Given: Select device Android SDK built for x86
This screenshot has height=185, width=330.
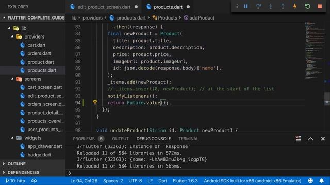Looking at the screenshot, I should click(x=253, y=181).
